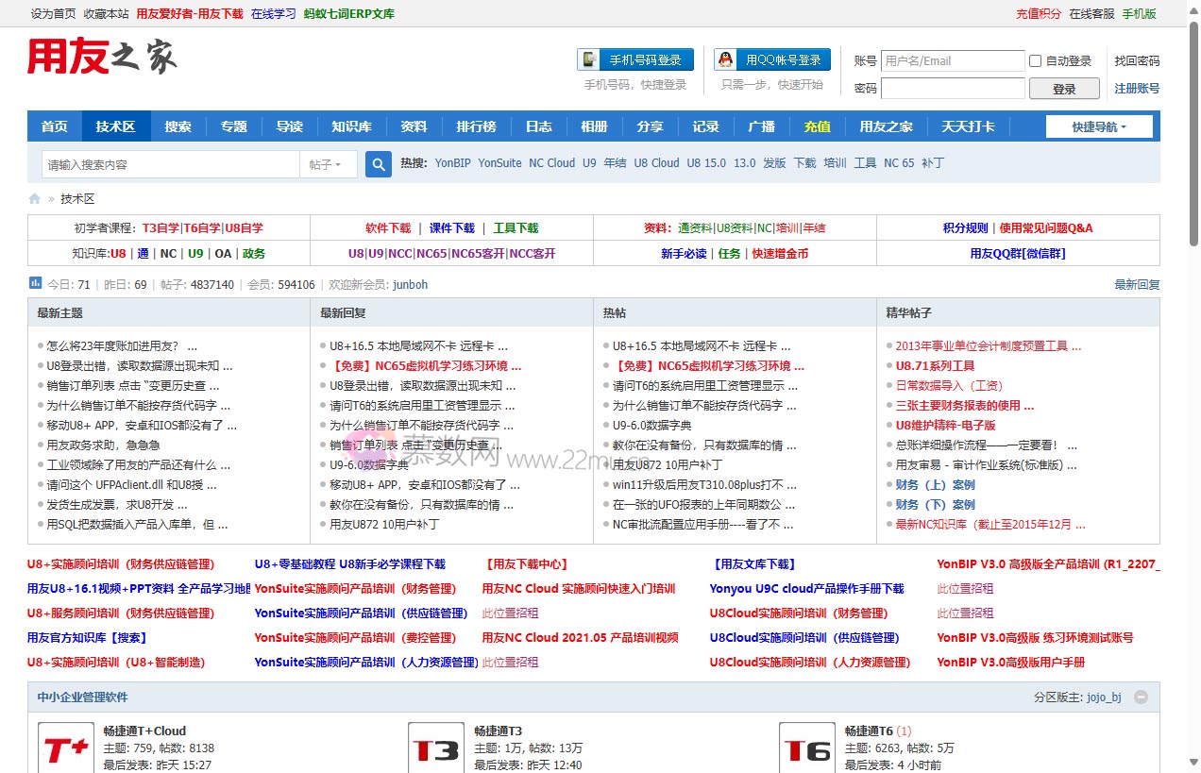Click the username/Email input field
The width and height of the screenshot is (1201, 773).
point(952,61)
